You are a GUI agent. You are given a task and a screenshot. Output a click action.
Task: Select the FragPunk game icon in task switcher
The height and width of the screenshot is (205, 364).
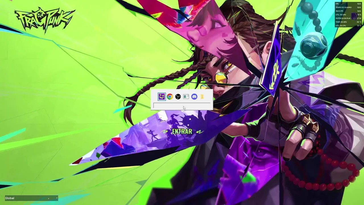(x=162, y=97)
